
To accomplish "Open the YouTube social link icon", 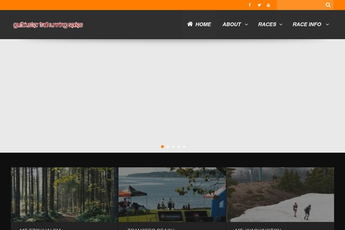I will (x=268, y=5).
